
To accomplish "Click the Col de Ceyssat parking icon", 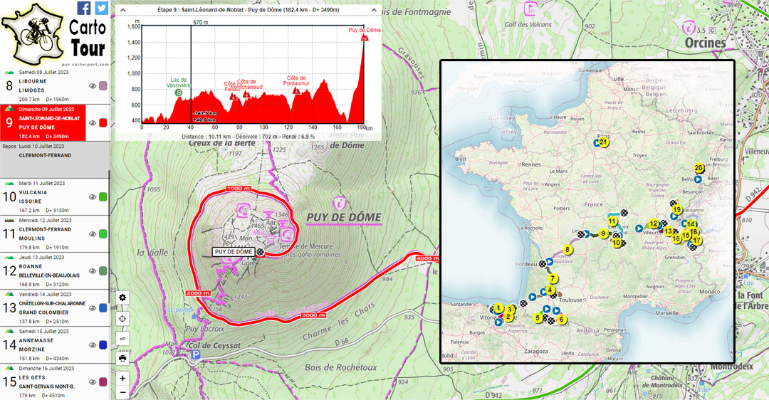I will click(x=194, y=361).
